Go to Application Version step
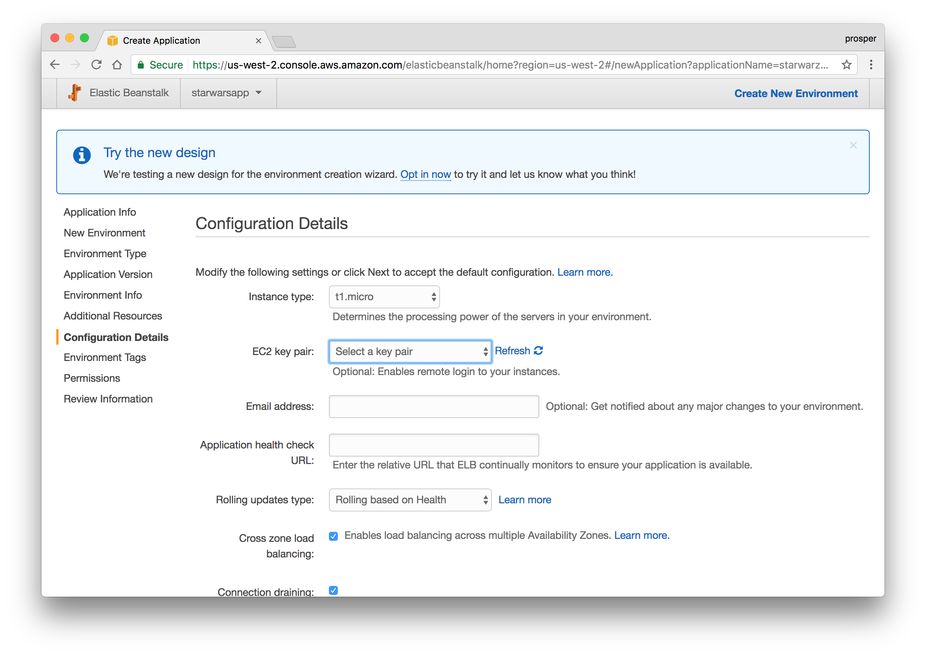926x656 pixels. coord(108,274)
